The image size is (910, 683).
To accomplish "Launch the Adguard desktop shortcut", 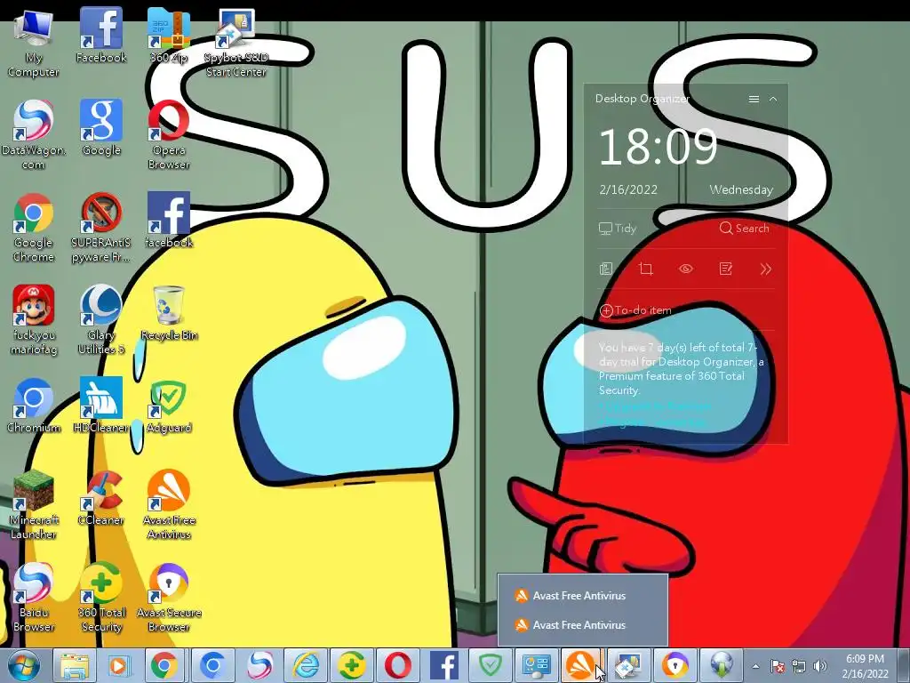I will pos(168,406).
